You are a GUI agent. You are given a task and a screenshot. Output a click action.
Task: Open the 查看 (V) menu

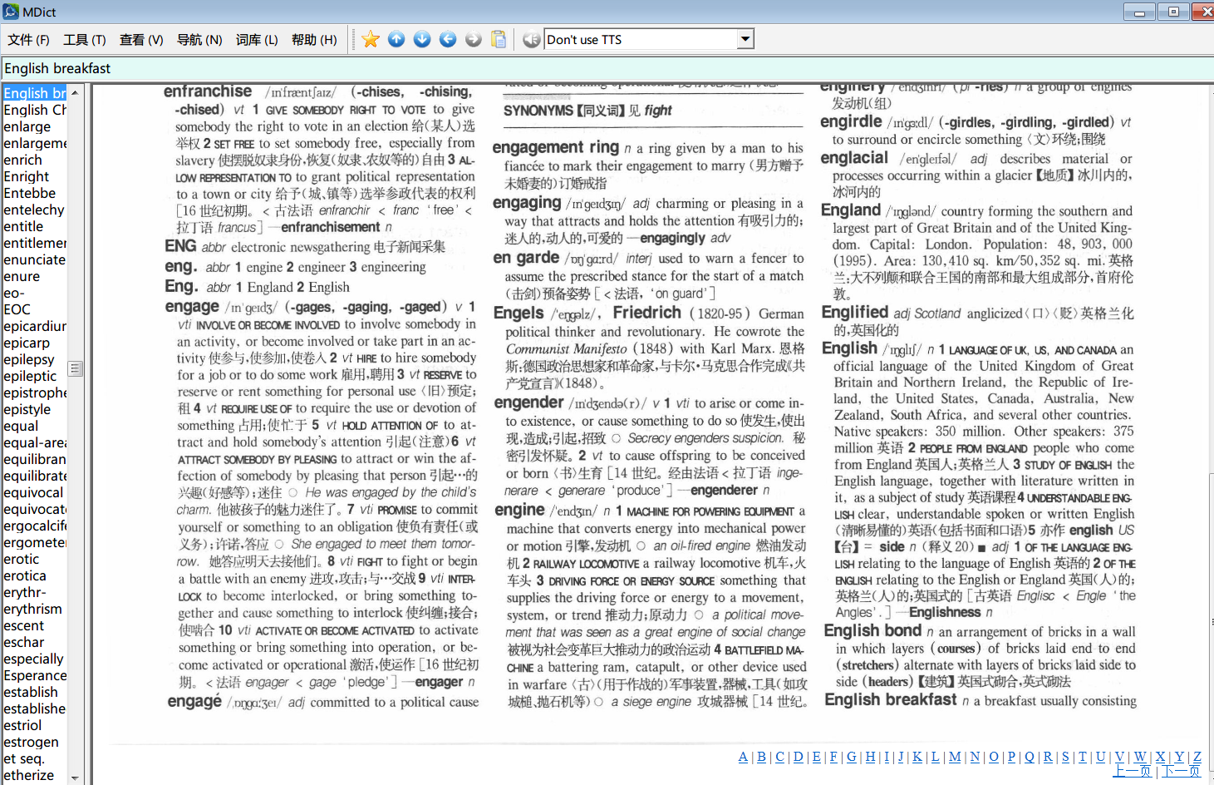[x=141, y=39]
